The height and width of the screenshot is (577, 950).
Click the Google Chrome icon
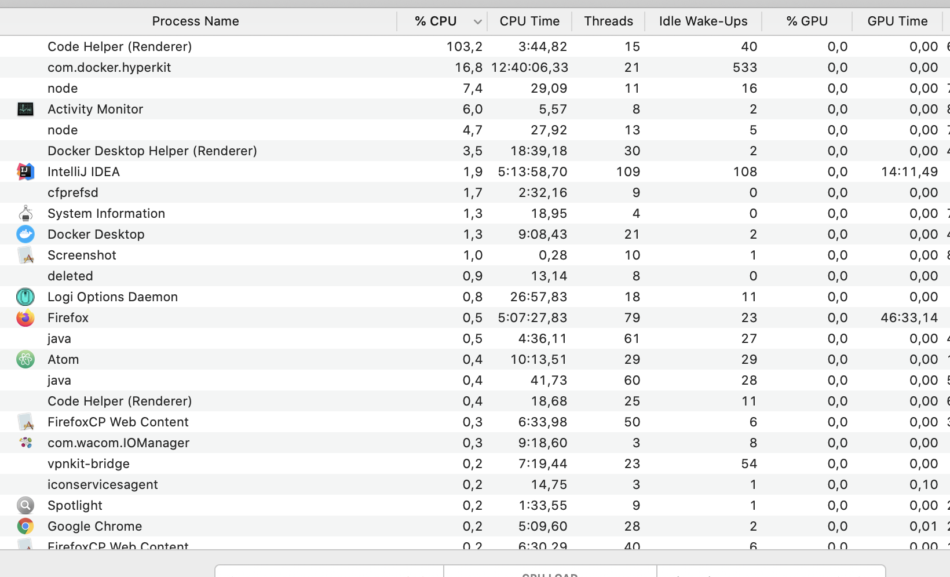point(25,526)
